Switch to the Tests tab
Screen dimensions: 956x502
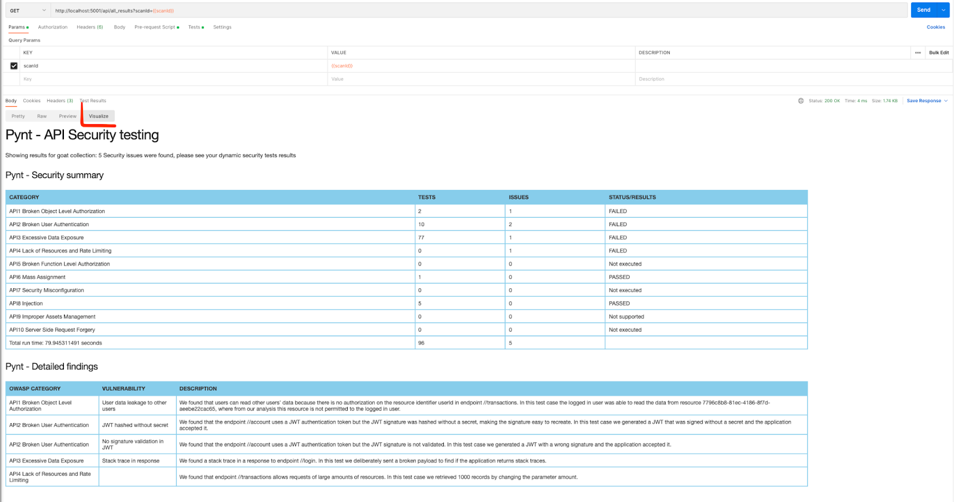click(196, 27)
